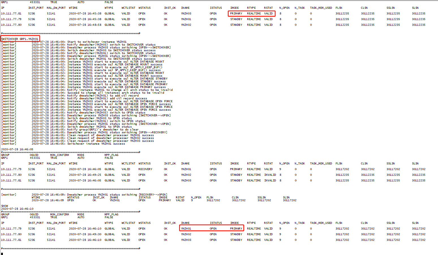Click WTIME value 2020-07-28 16:46:09
The height and width of the screenshot is (255, 438).
(x=48, y=200)
